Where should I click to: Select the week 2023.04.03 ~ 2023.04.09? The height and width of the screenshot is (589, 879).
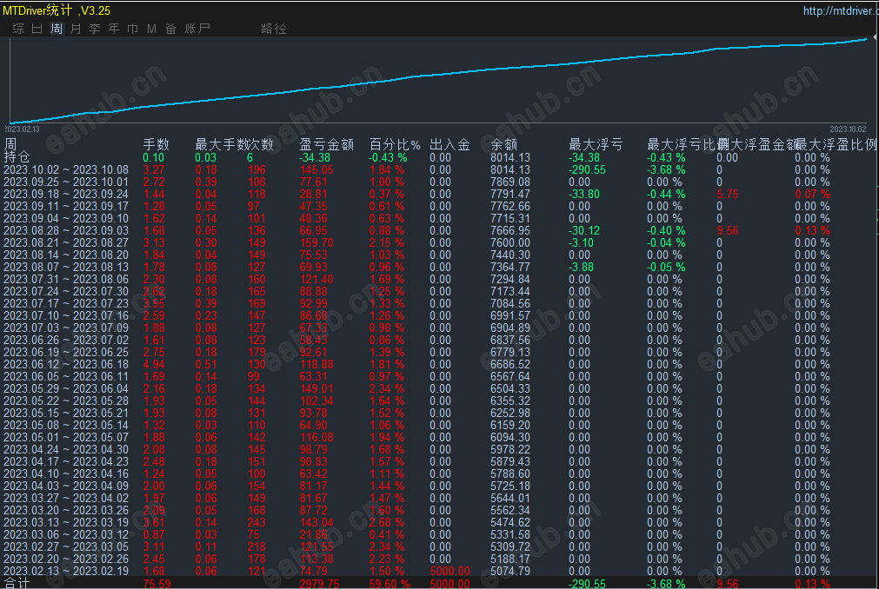point(66,486)
